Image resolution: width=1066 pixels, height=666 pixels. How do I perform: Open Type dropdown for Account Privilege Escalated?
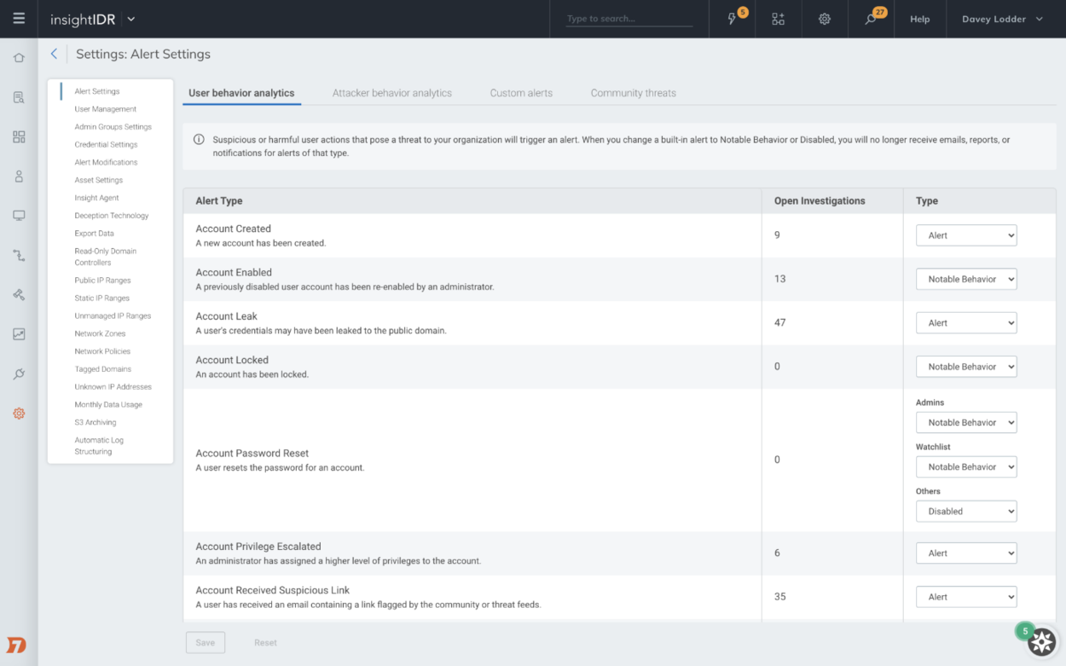point(966,553)
